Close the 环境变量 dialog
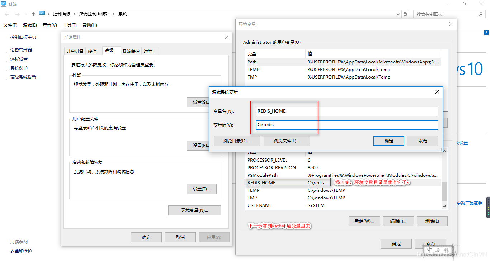Viewport: 490px width, 261px height. 451,24
